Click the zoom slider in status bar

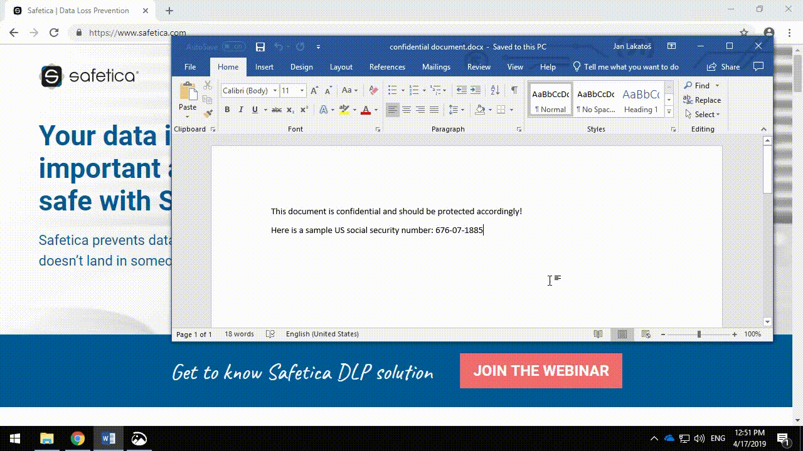point(699,334)
